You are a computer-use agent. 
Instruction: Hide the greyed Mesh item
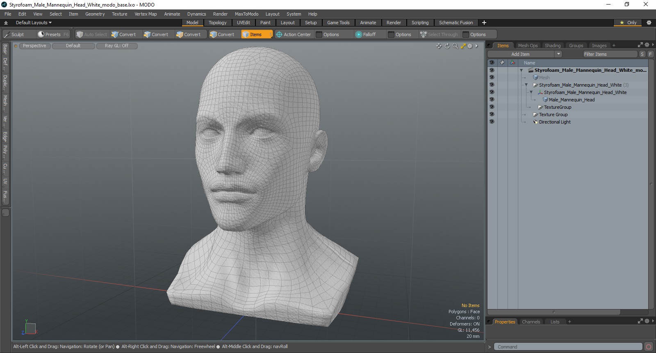pyautogui.click(x=492, y=78)
